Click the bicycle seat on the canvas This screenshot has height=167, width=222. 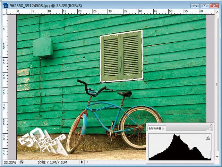(x=125, y=93)
